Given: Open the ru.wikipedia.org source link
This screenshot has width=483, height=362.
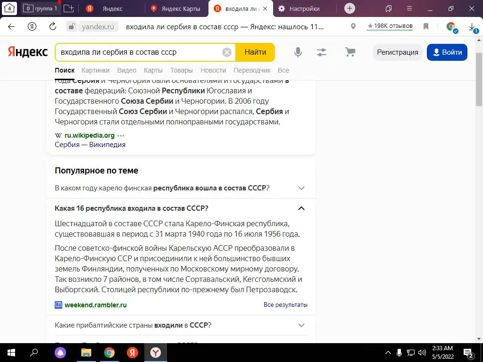Looking at the screenshot, I should click(89, 135).
